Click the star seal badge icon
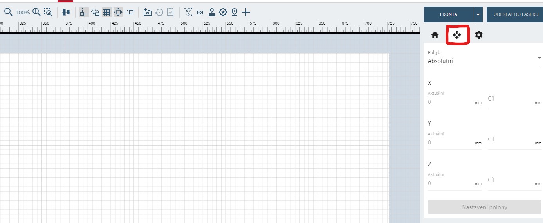The image size is (543, 223). [x=223, y=12]
